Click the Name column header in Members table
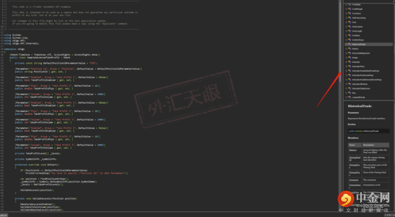395x217 pixels. pos(355,145)
